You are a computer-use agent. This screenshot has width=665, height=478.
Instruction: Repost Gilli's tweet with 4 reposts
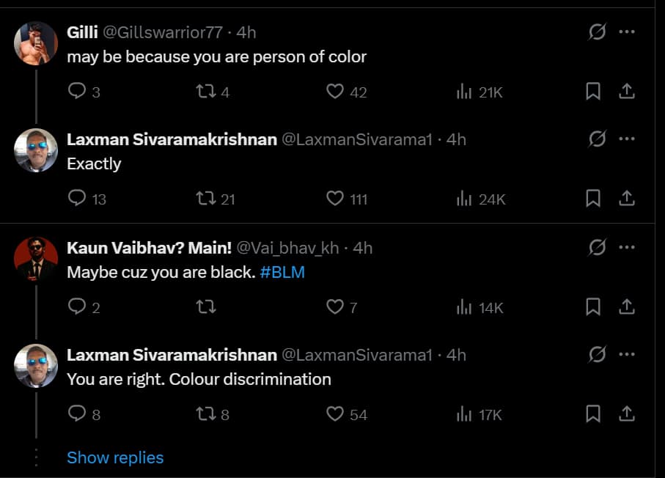tap(207, 92)
